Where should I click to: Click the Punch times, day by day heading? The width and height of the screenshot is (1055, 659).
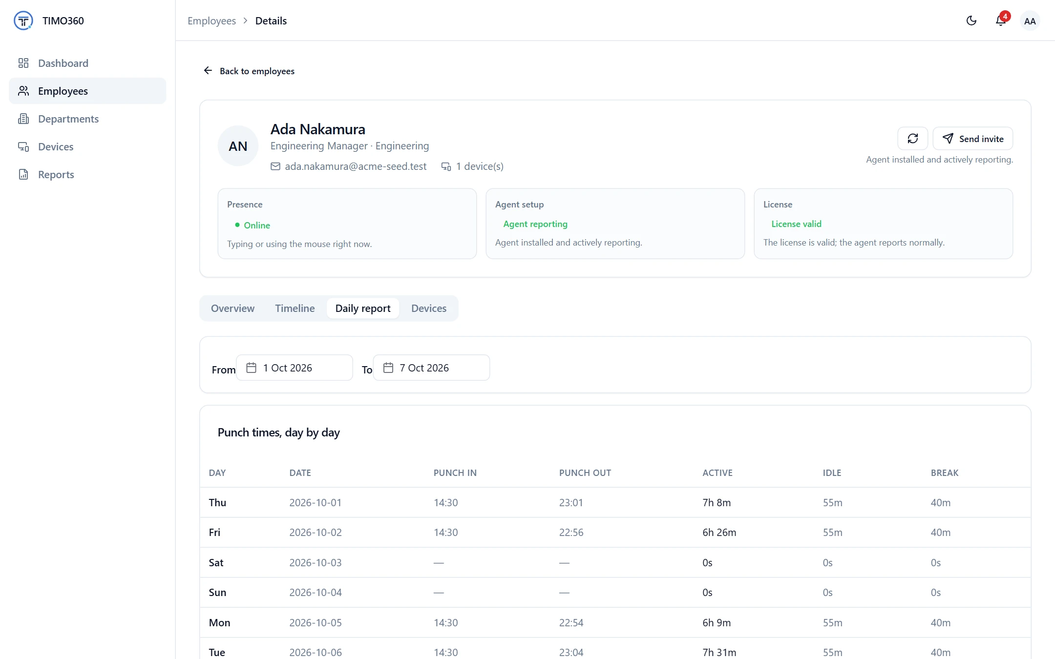278,432
